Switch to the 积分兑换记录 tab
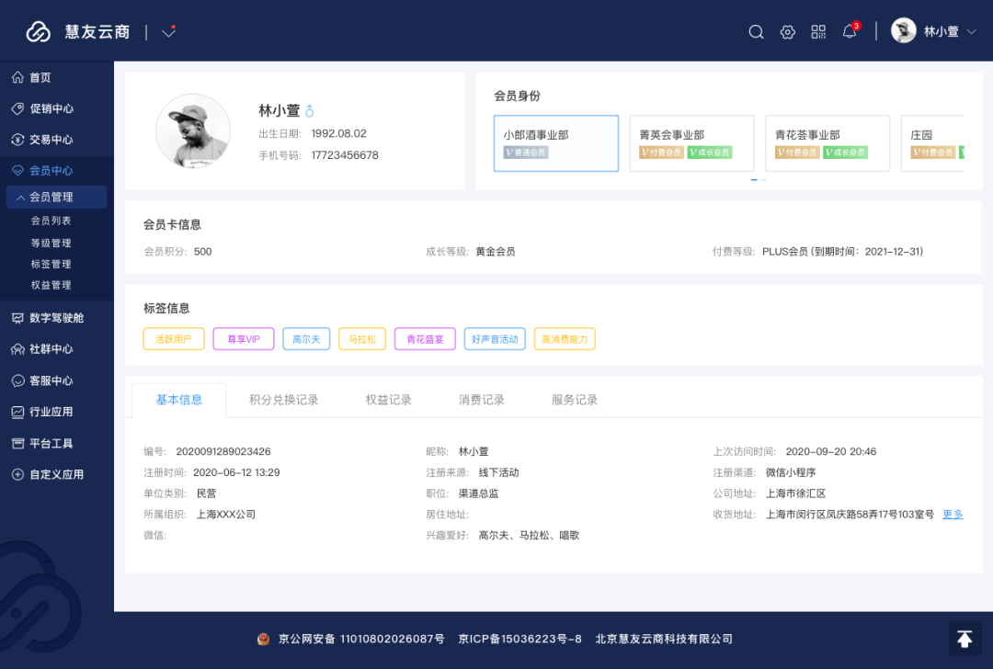Screen dimensions: 993x669 (284, 400)
